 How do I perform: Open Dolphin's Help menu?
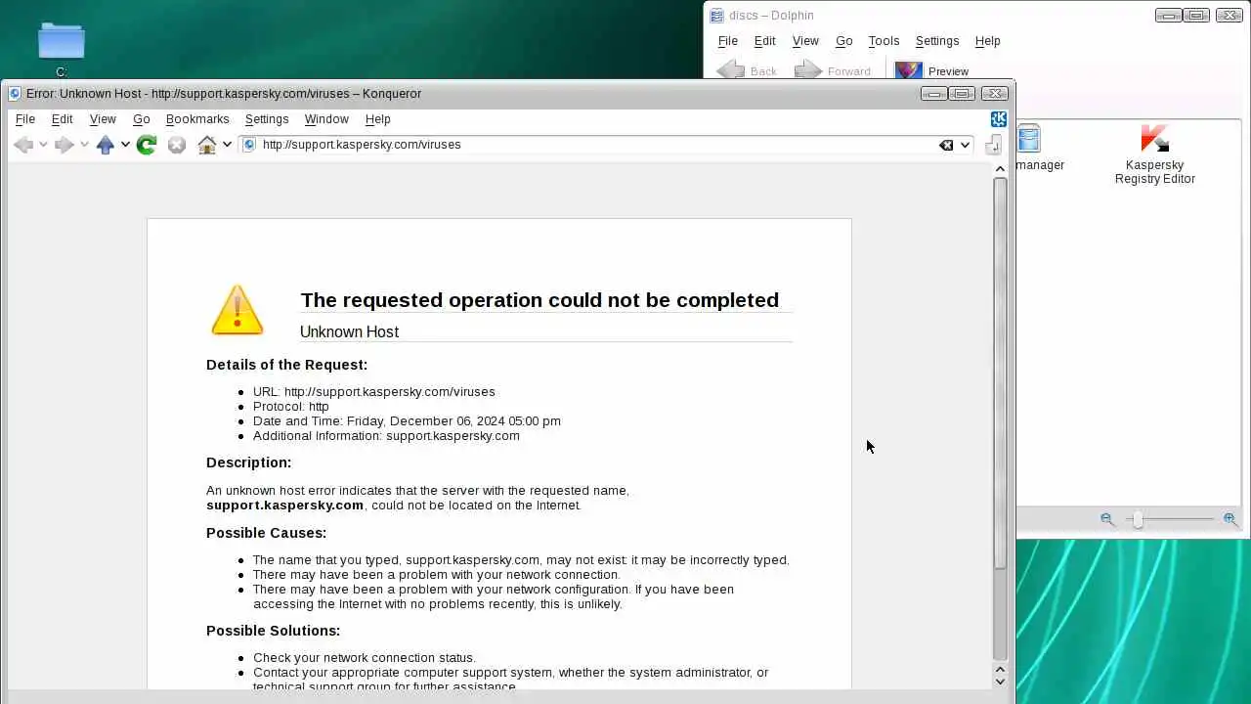tap(988, 41)
